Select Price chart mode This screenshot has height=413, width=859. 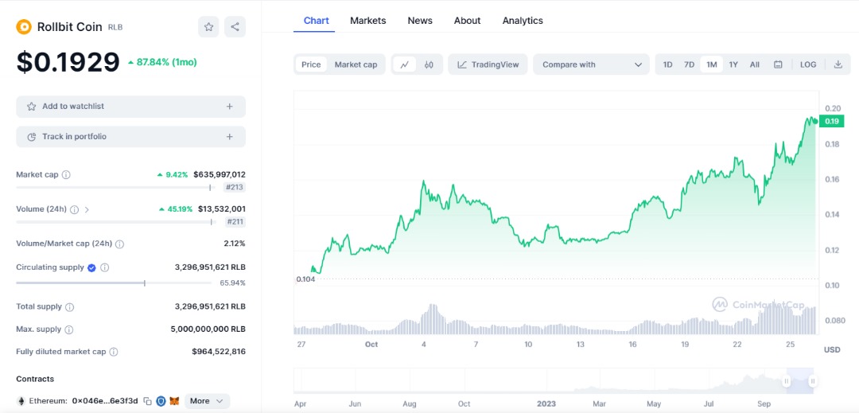[x=311, y=64]
